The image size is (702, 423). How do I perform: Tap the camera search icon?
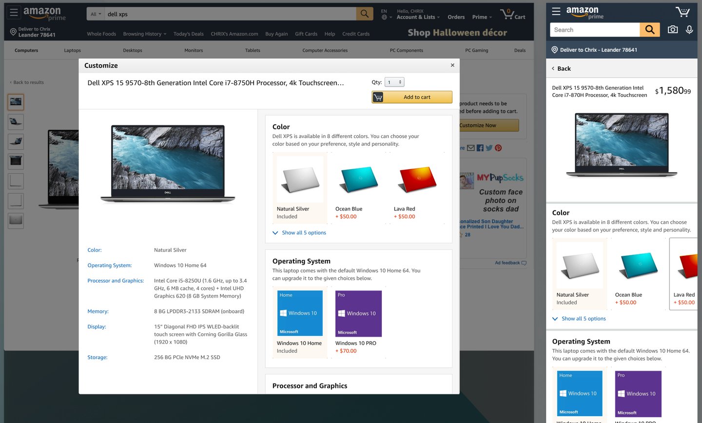673,30
